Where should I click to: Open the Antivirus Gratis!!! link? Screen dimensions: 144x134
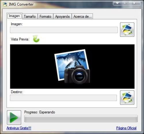[x=19, y=128]
